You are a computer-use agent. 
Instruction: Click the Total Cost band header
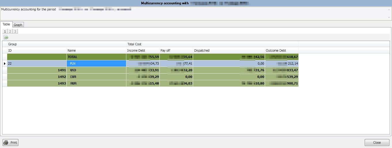(x=212, y=44)
